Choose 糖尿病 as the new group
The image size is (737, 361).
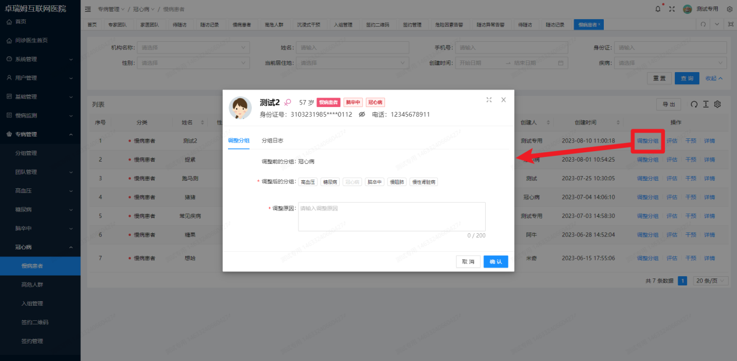[x=330, y=182]
